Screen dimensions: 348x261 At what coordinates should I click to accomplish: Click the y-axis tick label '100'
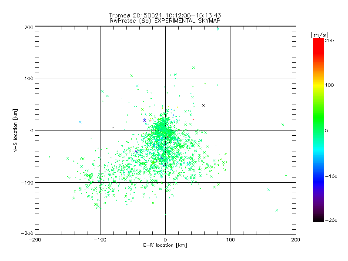29,78
